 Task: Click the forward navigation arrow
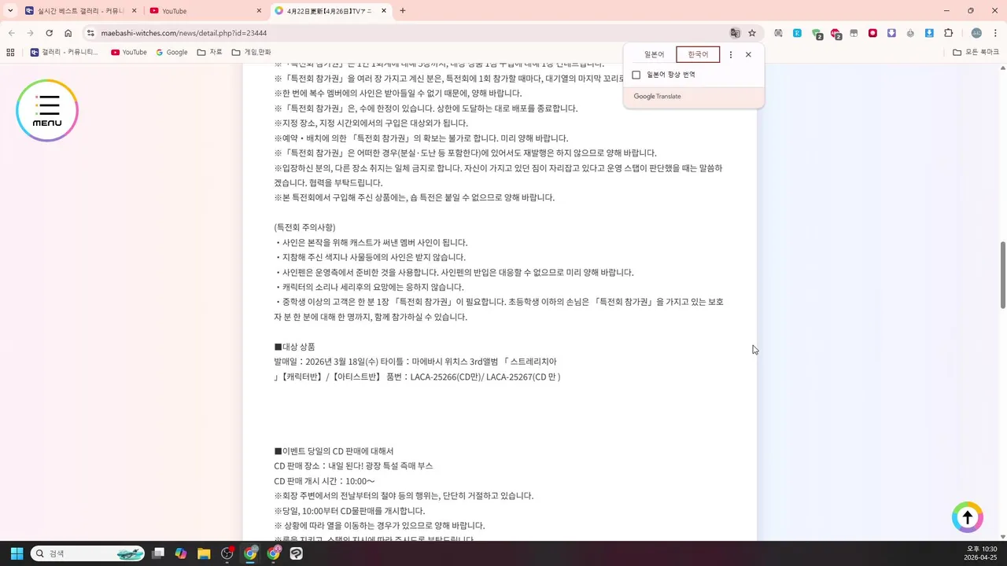(30, 33)
